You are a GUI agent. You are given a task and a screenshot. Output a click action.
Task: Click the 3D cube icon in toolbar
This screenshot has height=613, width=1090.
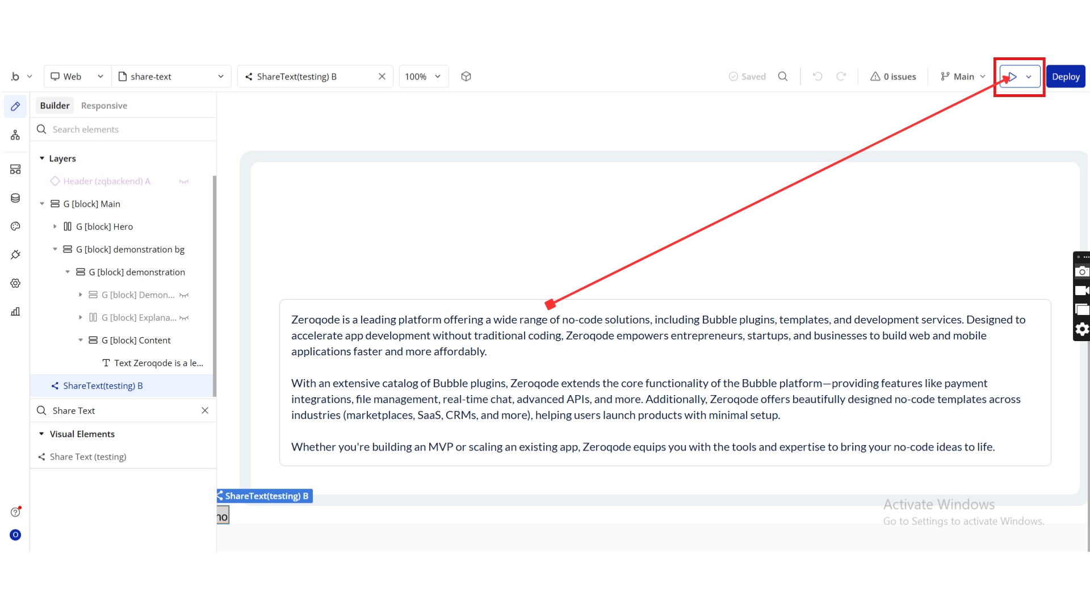(466, 77)
